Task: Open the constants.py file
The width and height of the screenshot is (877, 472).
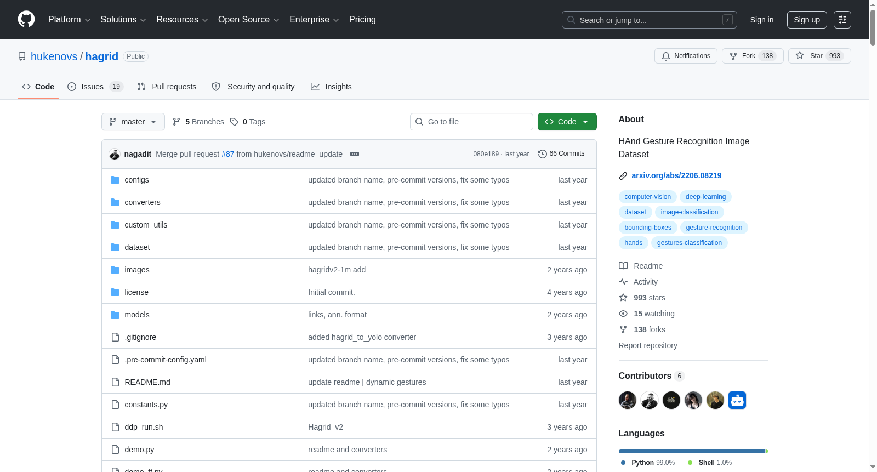Action: pyautogui.click(x=146, y=405)
